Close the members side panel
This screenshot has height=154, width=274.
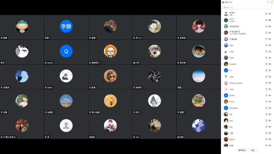pyautogui.click(x=268, y=2)
